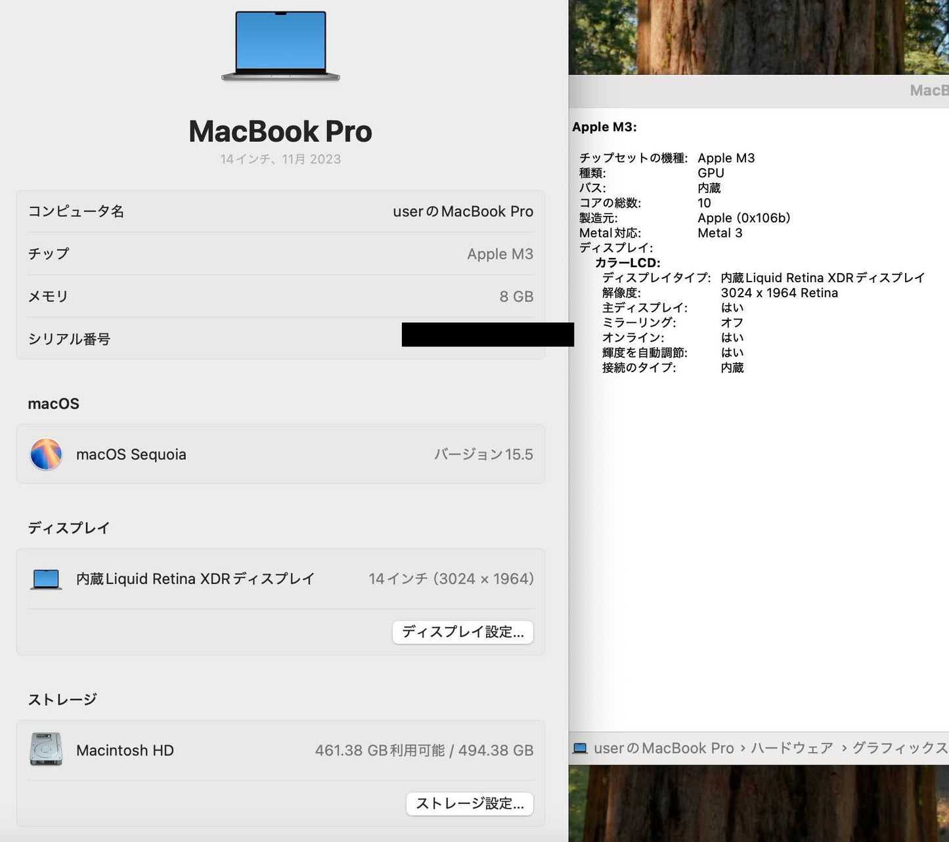This screenshot has height=842, width=949.
Task: Click the blue screen on the laptop icon
Action: click(x=280, y=41)
